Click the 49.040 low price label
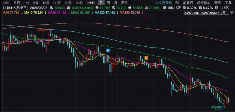Screen dimensions: 235x112 [x=216, y=107]
